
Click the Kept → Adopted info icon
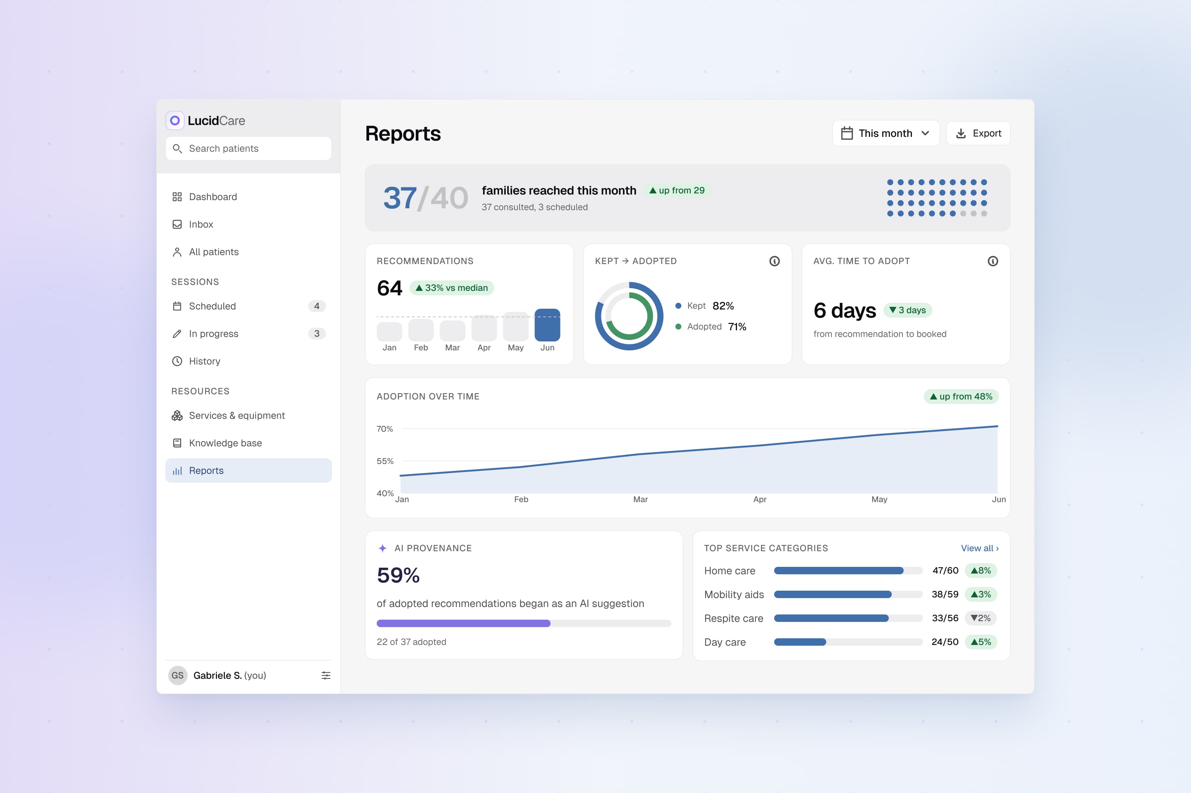[775, 261]
